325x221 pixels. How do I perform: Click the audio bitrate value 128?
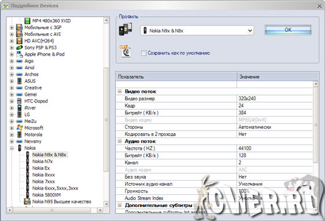[x=242, y=155]
